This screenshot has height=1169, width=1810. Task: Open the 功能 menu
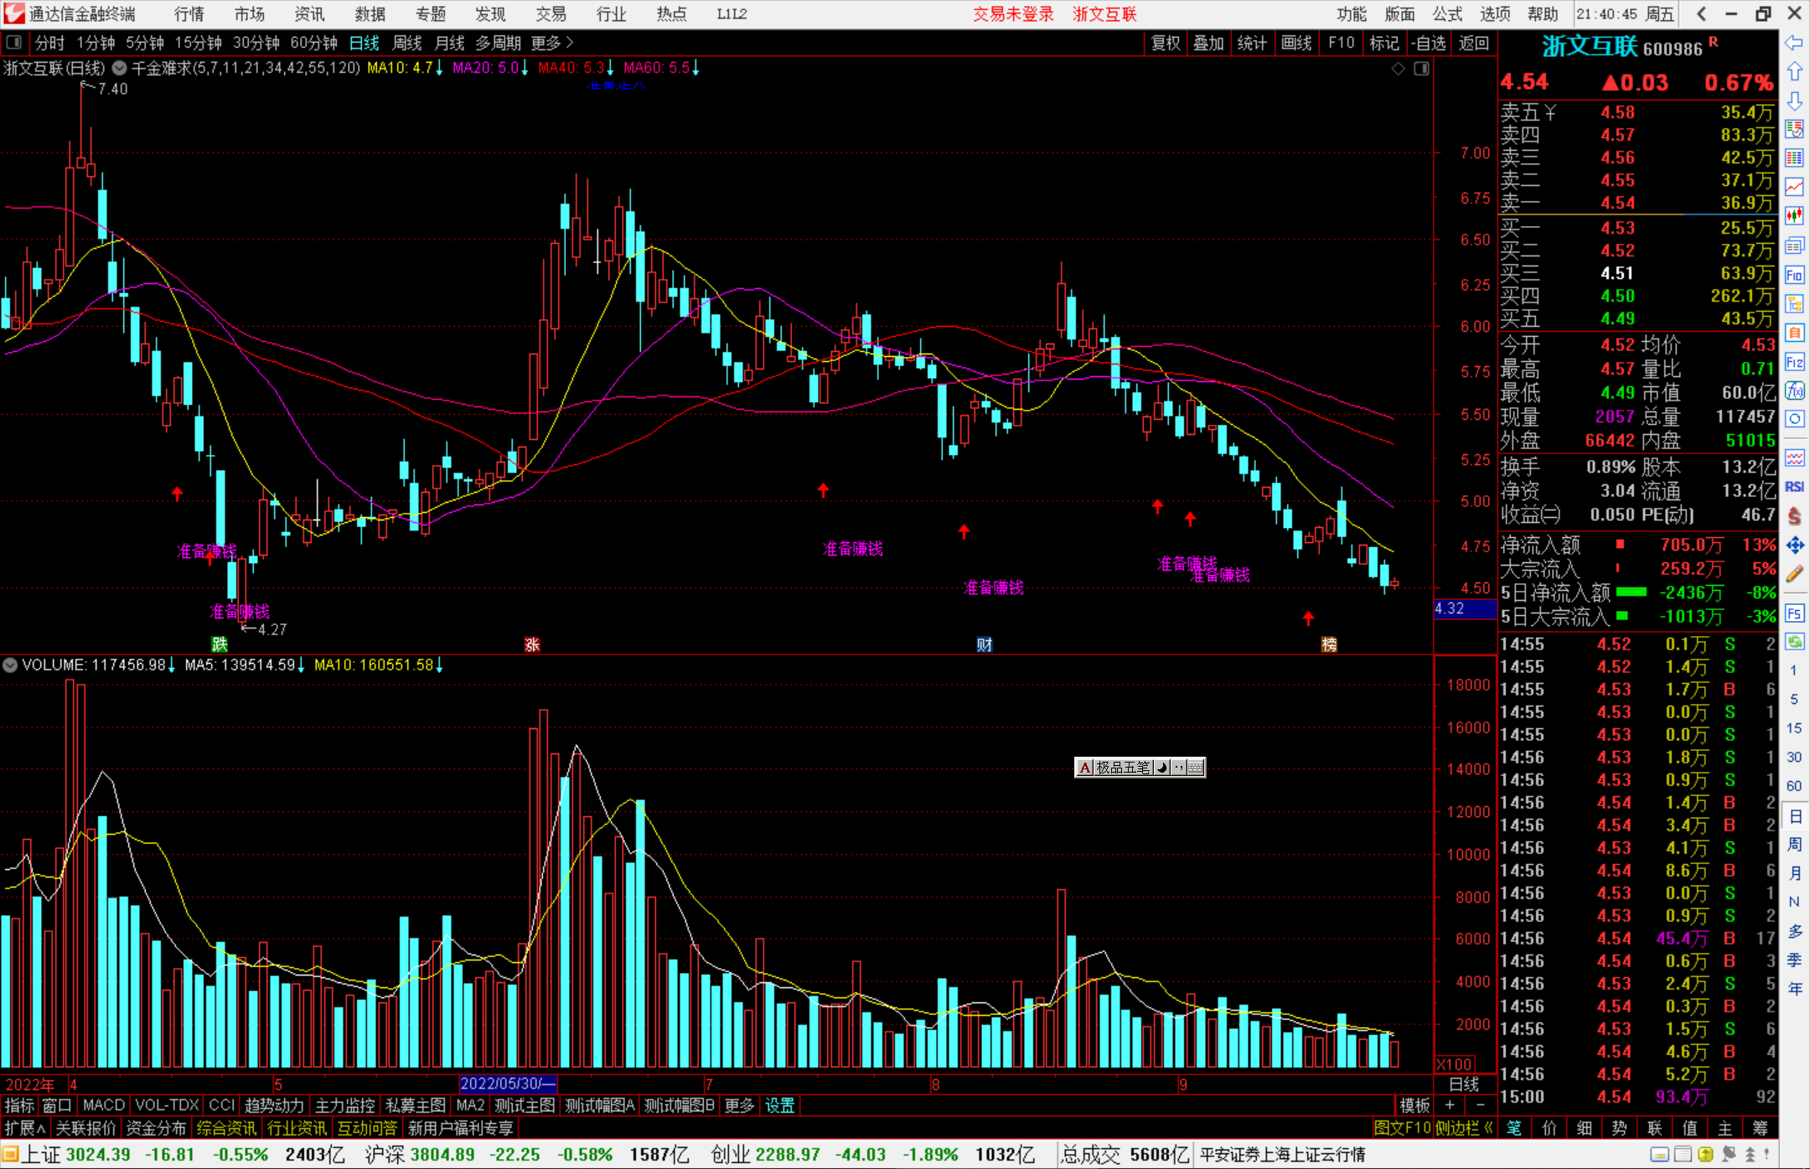[1352, 14]
